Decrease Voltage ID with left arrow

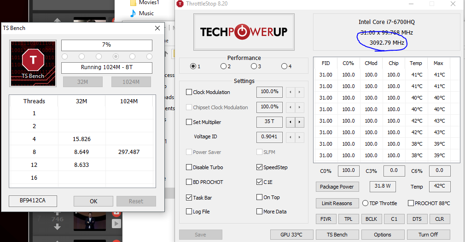click(x=291, y=137)
